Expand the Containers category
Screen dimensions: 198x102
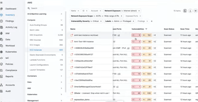61,76
